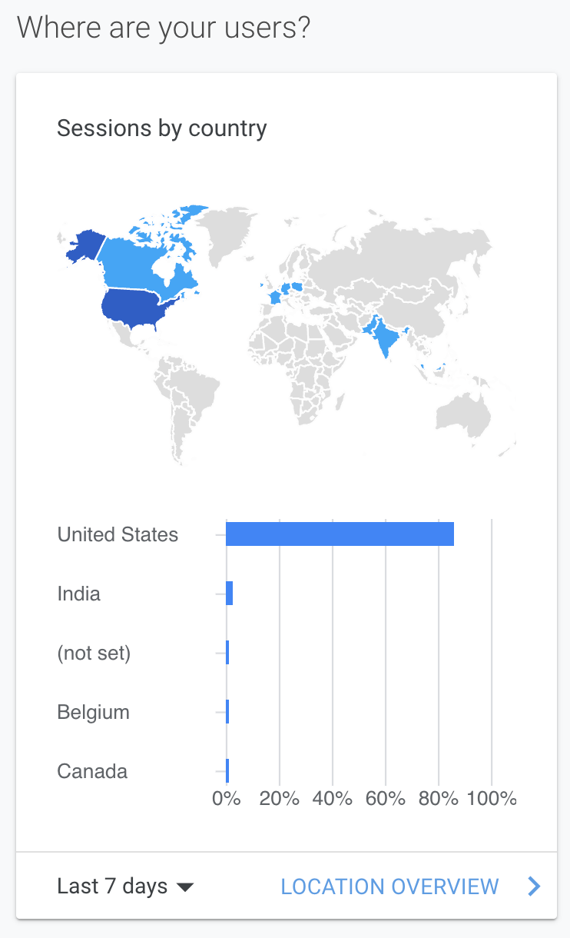Click India on the world map
The image size is (570, 938).
coord(382,334)
